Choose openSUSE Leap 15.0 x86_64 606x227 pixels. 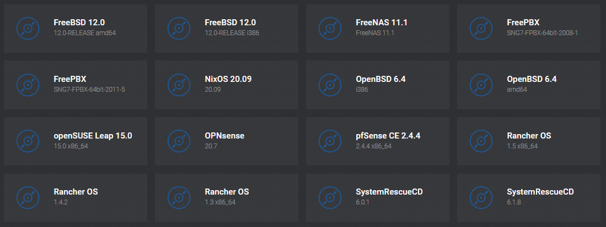tap(76, 141)
